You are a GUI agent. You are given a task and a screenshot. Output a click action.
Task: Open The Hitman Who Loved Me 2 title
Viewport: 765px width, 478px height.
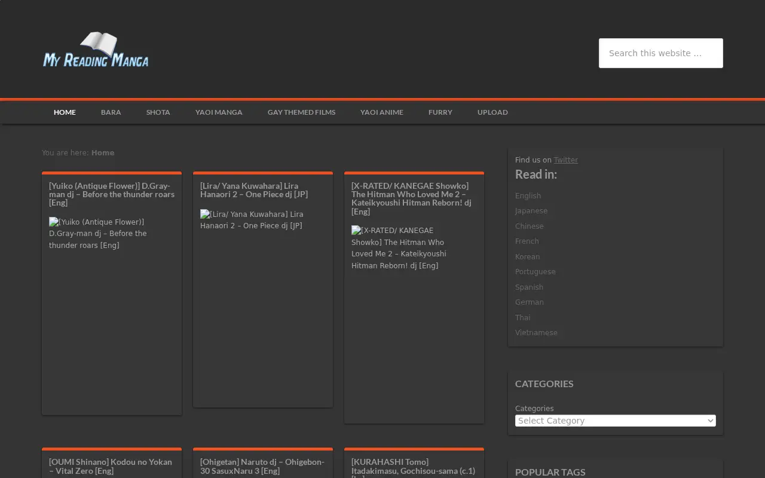[x=411, y=198]
